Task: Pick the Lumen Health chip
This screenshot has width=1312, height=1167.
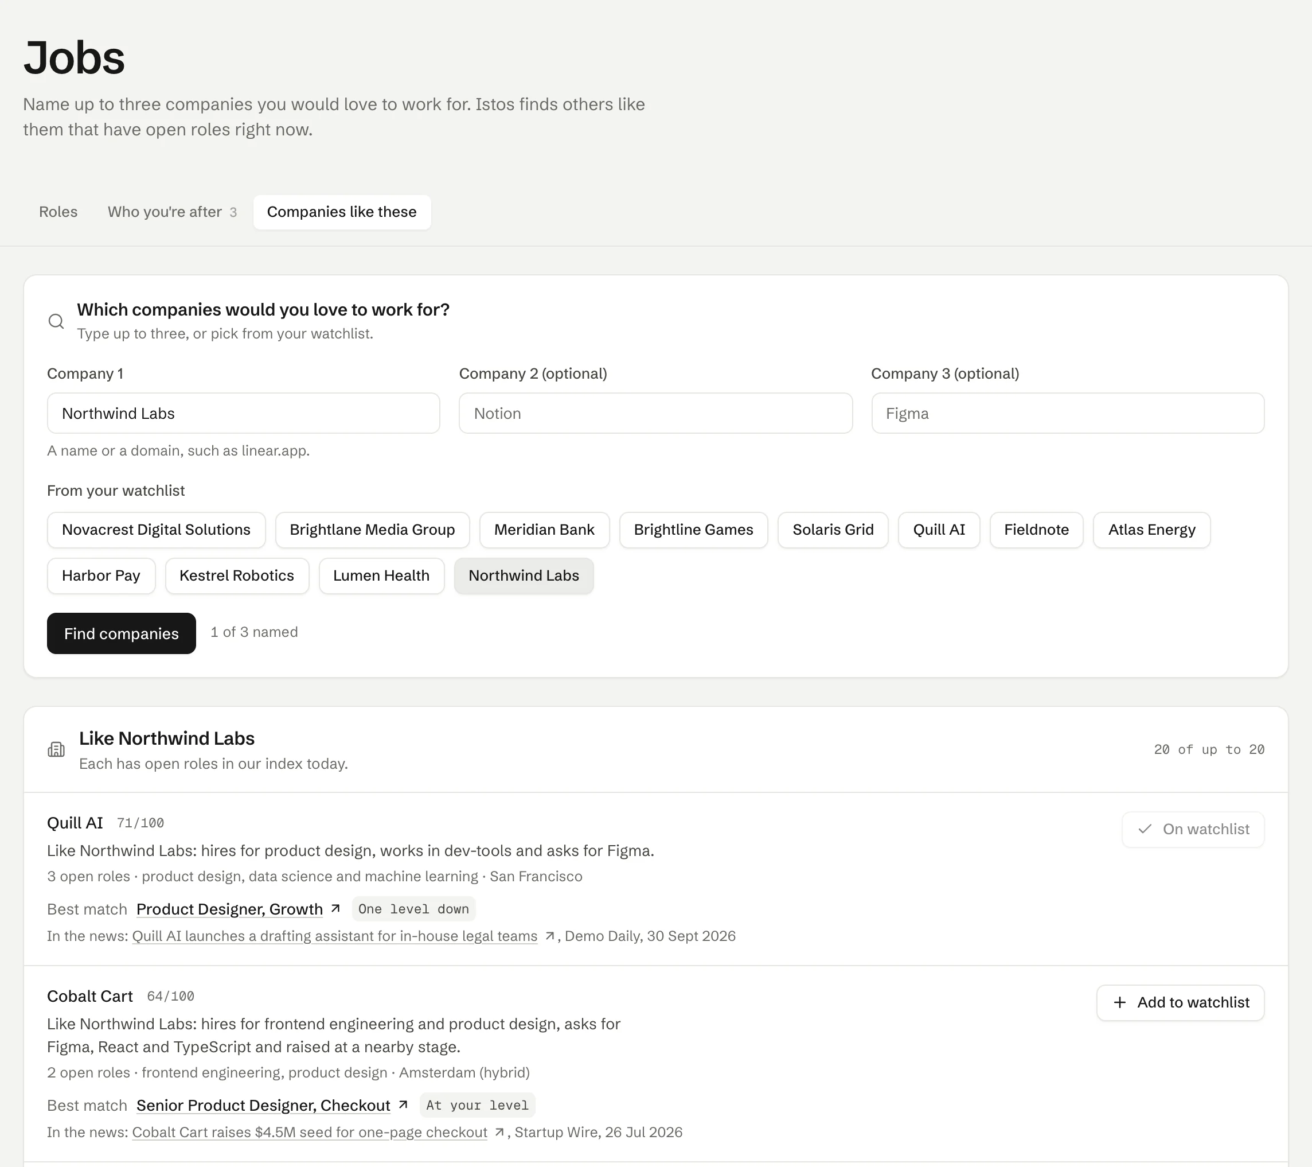Action: [381, 575]
